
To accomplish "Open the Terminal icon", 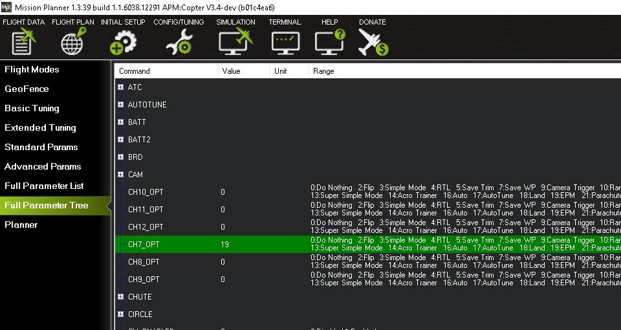I will (x=285, y=42).
